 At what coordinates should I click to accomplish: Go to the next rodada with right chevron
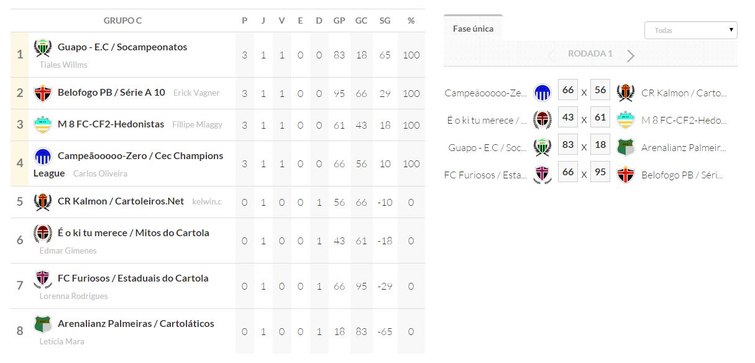coord(631,56)
